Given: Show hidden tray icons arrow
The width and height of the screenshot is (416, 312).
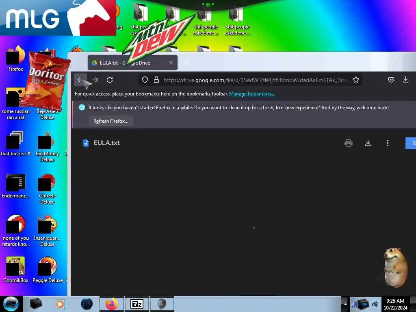Looking at the screenshot, I should point(345,304).
